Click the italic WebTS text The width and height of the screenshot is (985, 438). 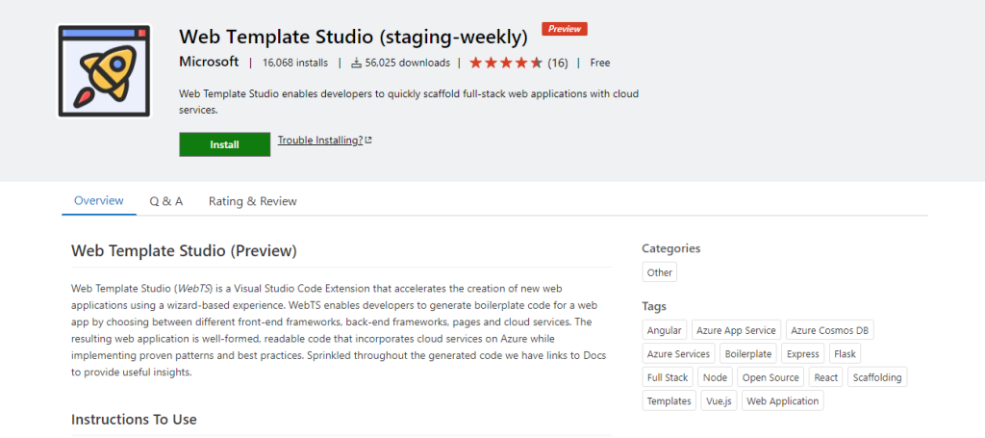pos(194,289)
